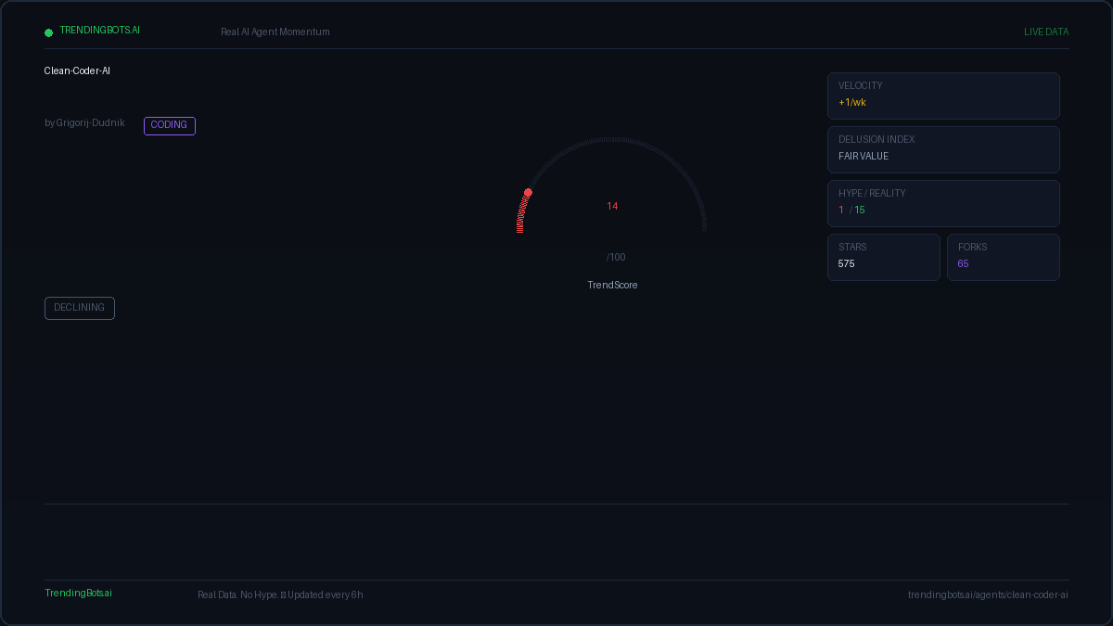Click the red marker on TrendScore gauge
Image resolution: width=1113 pixels, height=626 pixels.
click(x=528, y=193)
